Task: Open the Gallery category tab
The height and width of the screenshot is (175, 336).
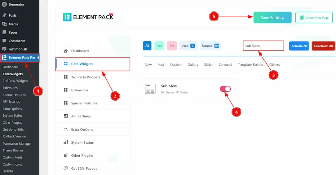Action: pos(193,65)
